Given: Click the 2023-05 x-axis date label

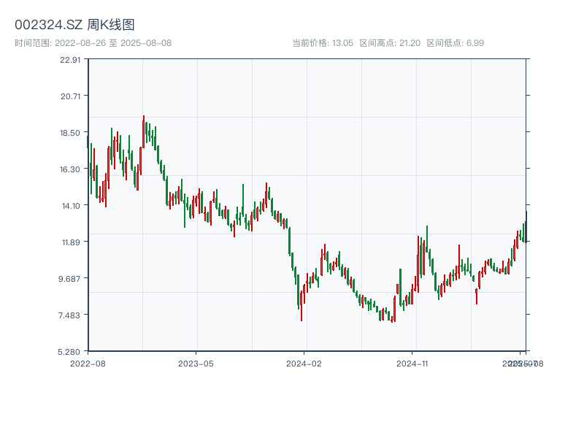Looking at the screenshot, I should click(196, 363).
